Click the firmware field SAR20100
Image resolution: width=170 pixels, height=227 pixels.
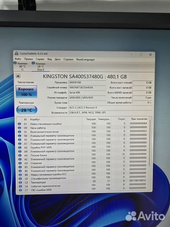pyautogui.click(x=87, y=82)
